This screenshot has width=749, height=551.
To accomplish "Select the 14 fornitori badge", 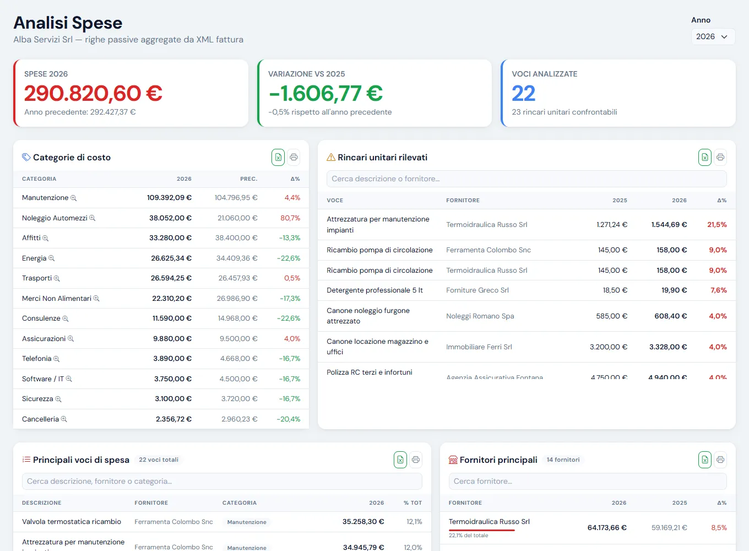I will pyautogui.click(x=563, y=460).
